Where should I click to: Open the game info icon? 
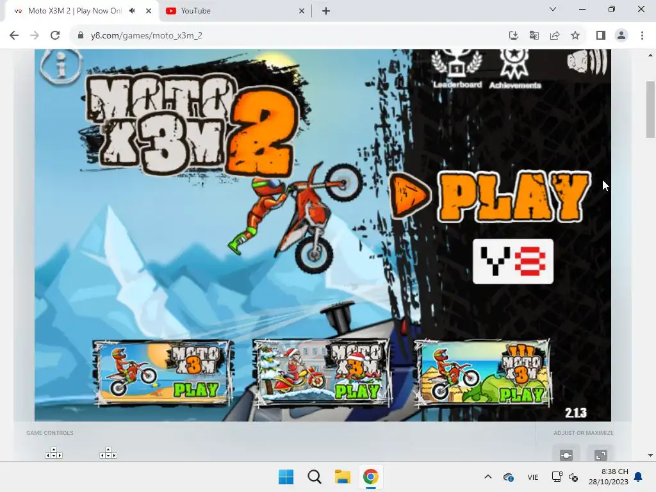click(61, 65)
